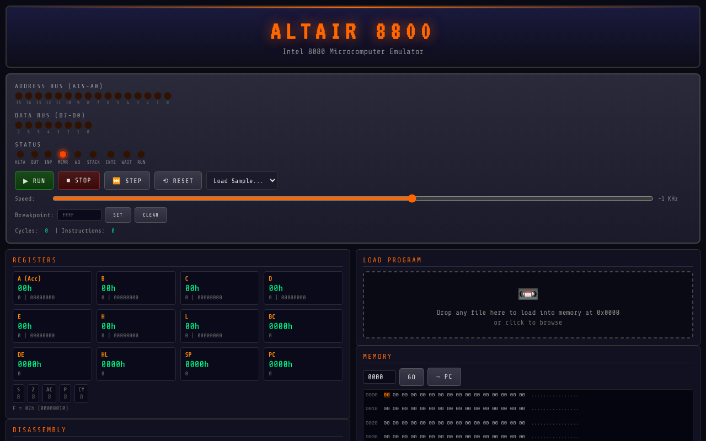Click the RUN status LED indicator
The height and width of the screenshot is (441, 706).
(x=141, y=154)
